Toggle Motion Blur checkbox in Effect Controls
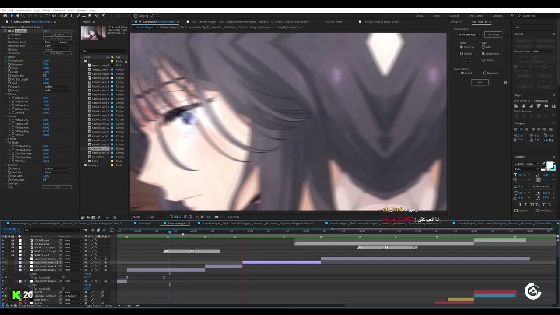 coord(44,75)
